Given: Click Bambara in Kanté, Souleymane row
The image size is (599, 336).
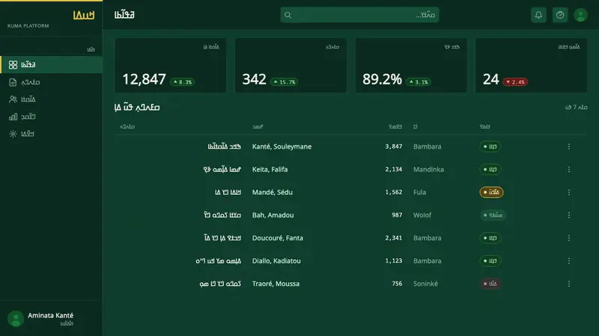Looking at the screenshot, I should click(427, 146).
